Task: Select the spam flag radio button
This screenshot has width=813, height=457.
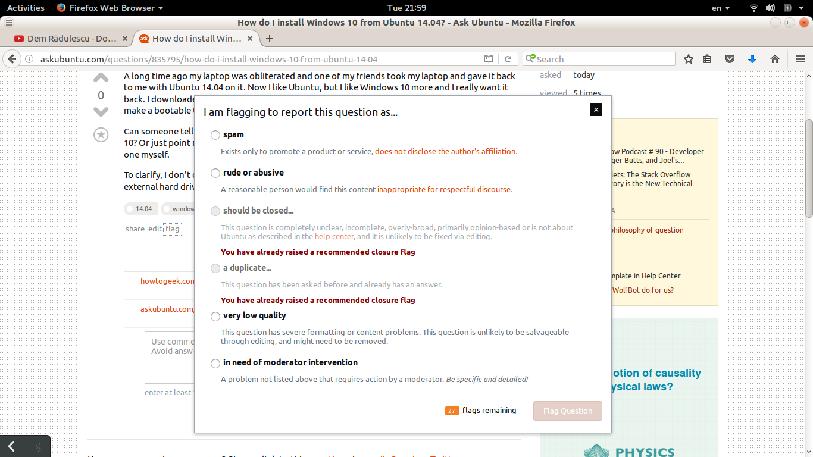Action: (x=215, y=136)
